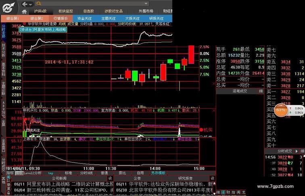Viewport: 305px width, 196px height.
Task: Select the 14:56 trade row at 3822
Action: tap(284, 157)
